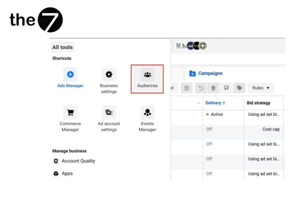Viewport: 300px width, 200px height.
Task: Click the export icon beside the trash
Action: (x=226, y=88)
